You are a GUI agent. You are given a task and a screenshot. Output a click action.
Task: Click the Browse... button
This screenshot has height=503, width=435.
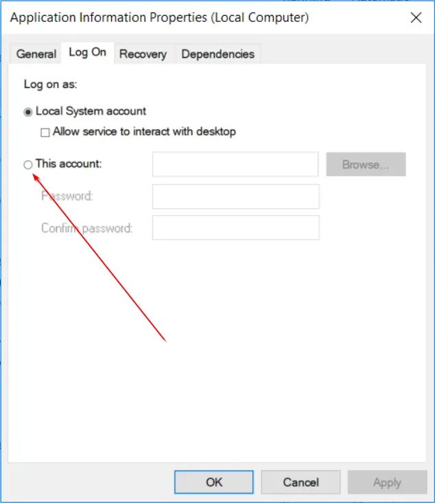tap(366, 164)
